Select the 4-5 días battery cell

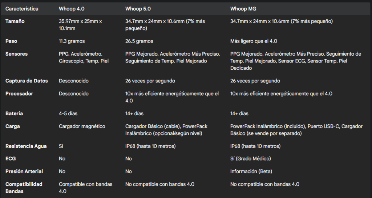(x=68, y=114)
